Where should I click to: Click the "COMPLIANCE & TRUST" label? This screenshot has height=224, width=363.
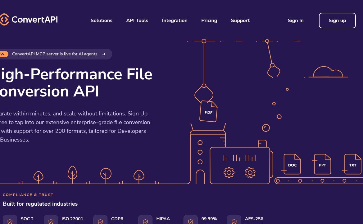28,195
